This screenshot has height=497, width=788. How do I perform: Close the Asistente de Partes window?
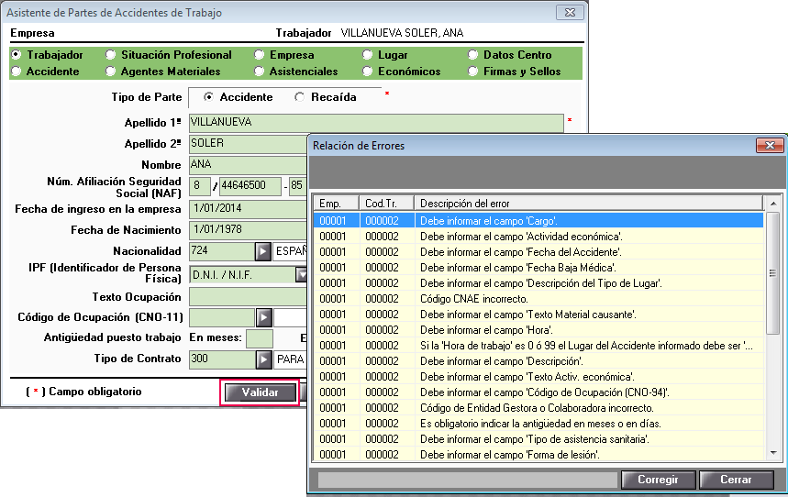pos(570,13)
